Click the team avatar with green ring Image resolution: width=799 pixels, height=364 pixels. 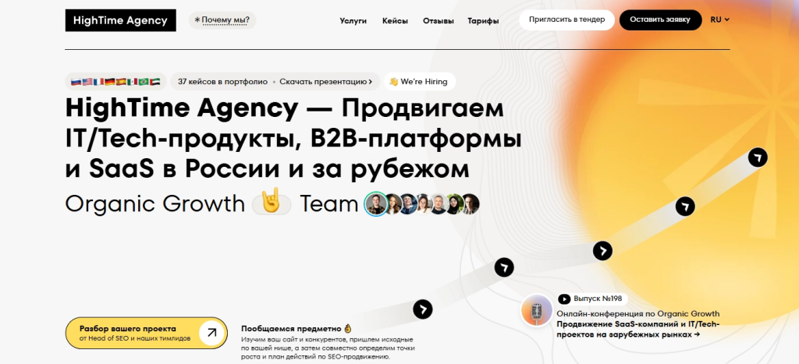pyautogui.click(x=376, y=204)
